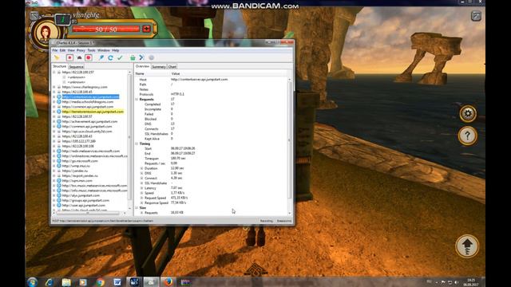Open the Windows Start button
The height and width of the screenshot is (287, 511).
coord(32,282)
